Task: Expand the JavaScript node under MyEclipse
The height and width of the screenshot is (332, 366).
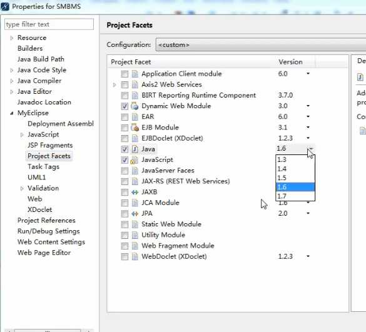Action: [22, 134]
